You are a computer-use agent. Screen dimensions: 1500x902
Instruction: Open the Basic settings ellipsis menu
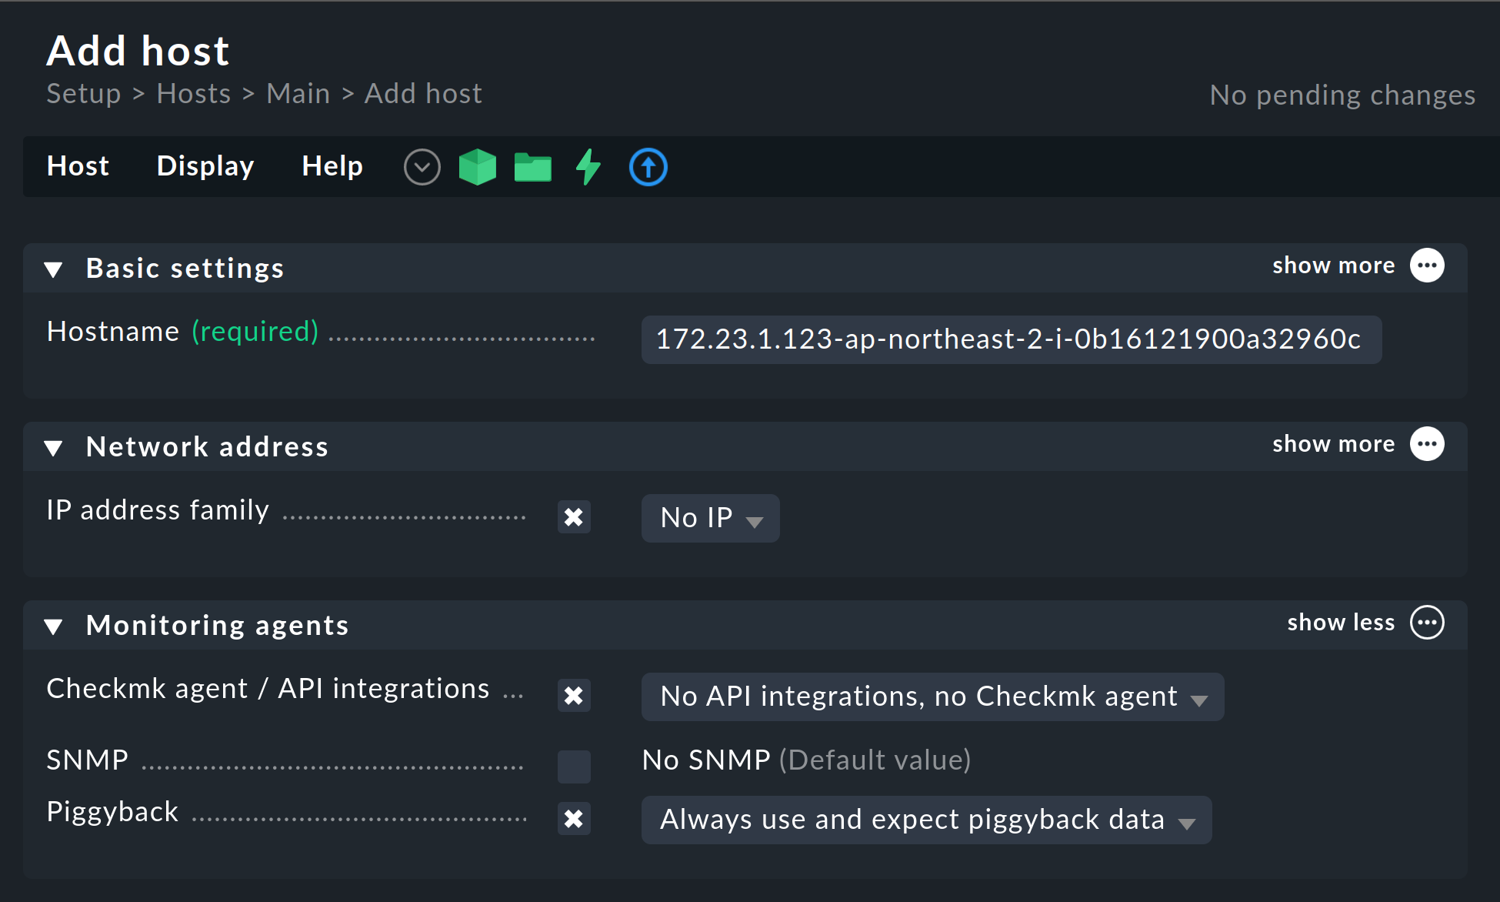click(1427, 265)
